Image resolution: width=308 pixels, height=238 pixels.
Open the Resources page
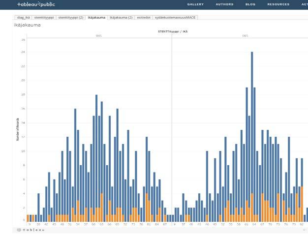click(x=278, y=4)
